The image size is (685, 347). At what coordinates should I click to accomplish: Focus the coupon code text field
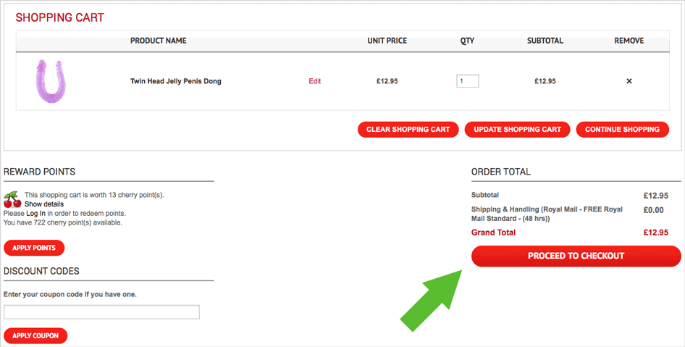pyautogui.click(x=101, y=312)
